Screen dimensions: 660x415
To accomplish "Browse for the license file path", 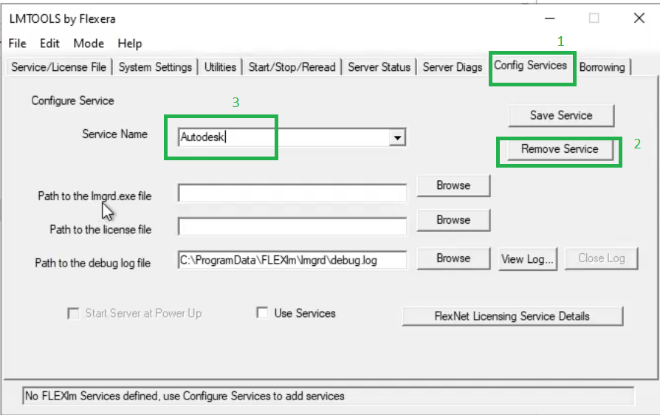I will 453,220.
